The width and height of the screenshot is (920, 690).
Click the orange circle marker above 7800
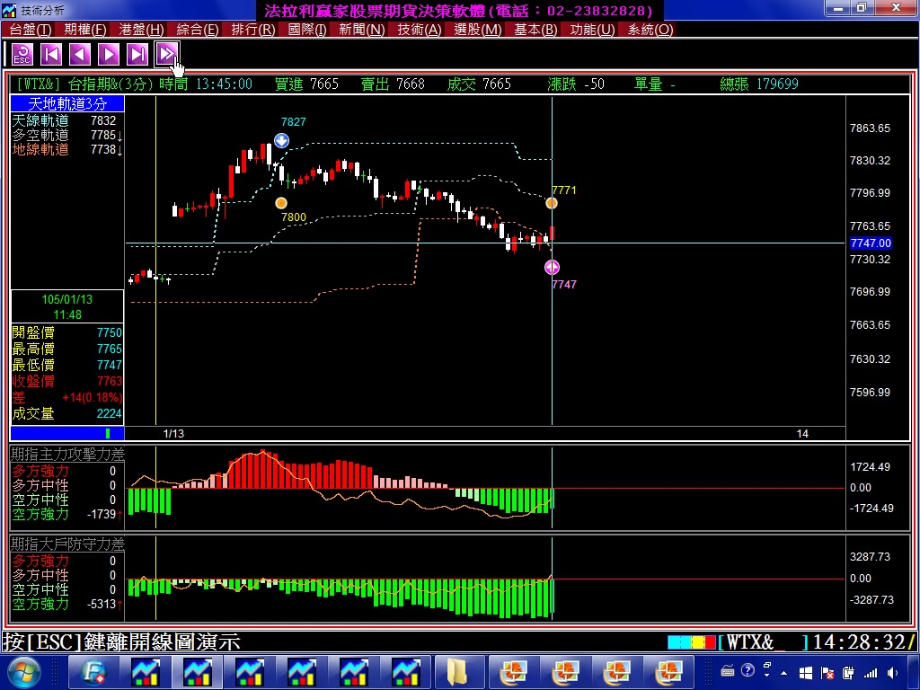pos(281,203)
